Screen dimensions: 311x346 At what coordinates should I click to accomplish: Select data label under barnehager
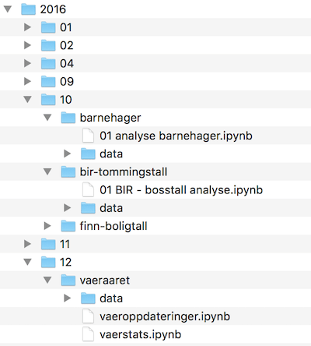111,154
